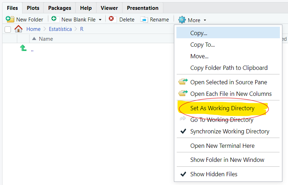Image resolution: width=288 pixels, height=185 pixels.
Task: Navigate to the R breadcrumb folder
Action: (82, 29)
